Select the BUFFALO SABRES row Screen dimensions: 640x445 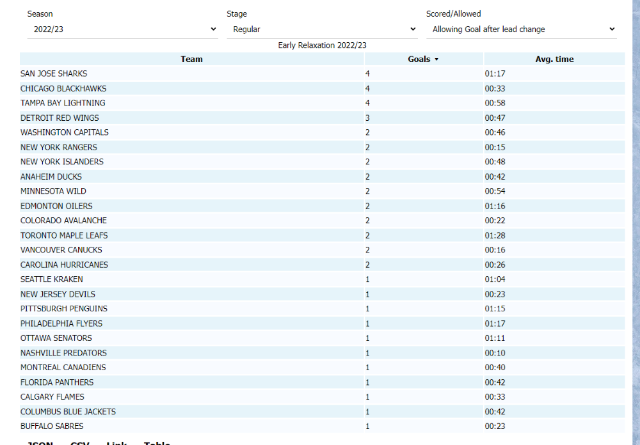pyautogui.click(x=322, y=426)
